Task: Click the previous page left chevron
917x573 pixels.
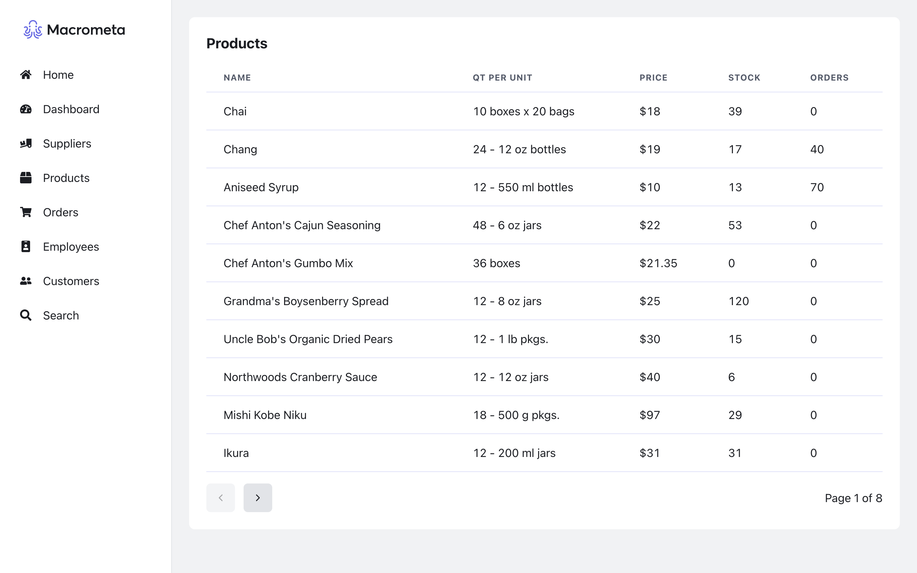Action: [x=221, y=497]
